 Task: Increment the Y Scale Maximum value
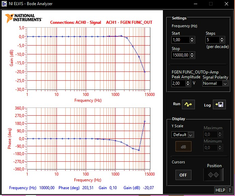[220, 133]
